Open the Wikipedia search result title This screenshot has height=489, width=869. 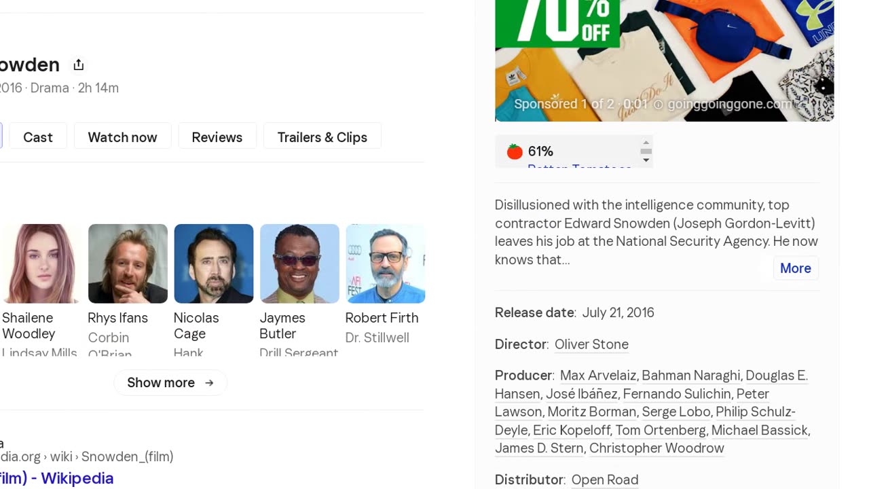tap(57, 478)
